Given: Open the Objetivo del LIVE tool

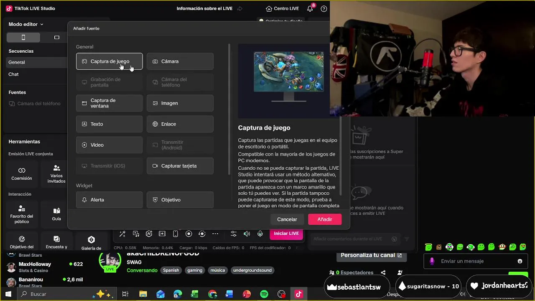Looking at the screenshot, I should 22,242.
